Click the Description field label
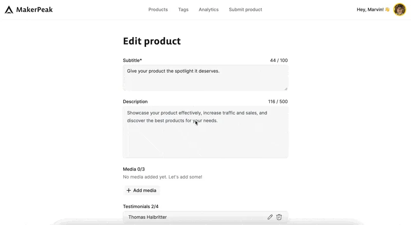 135,102
